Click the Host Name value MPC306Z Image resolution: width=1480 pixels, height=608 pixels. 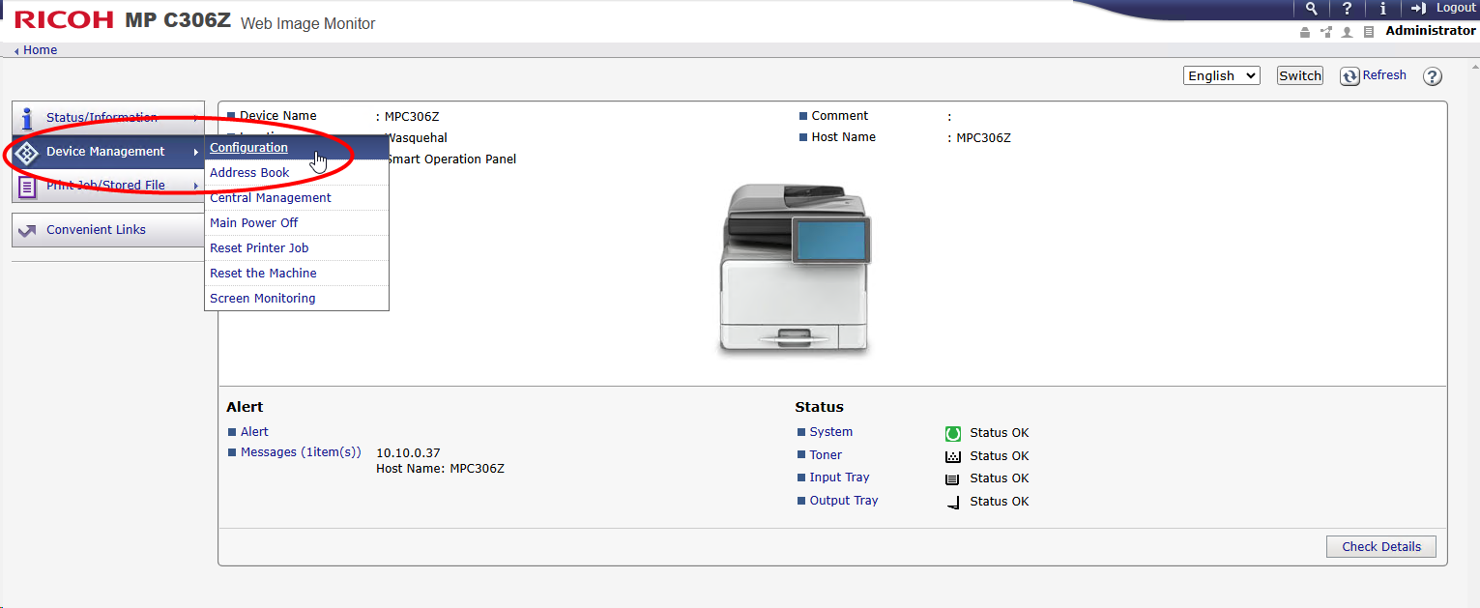tap(983, 138)
